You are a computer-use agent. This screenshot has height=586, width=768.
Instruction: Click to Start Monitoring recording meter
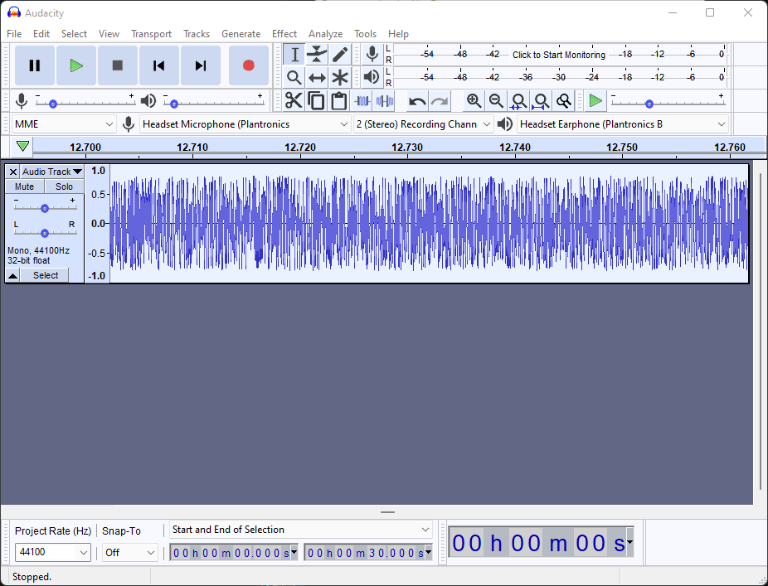click(558, 55)
